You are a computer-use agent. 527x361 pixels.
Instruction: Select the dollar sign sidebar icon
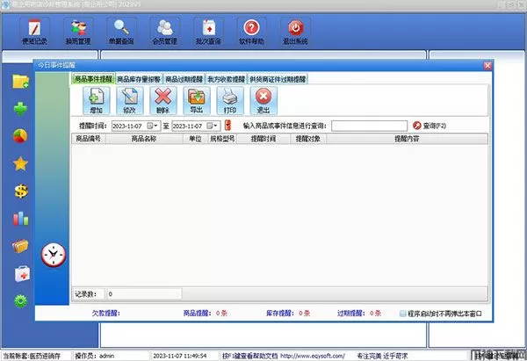coord(19,191)
